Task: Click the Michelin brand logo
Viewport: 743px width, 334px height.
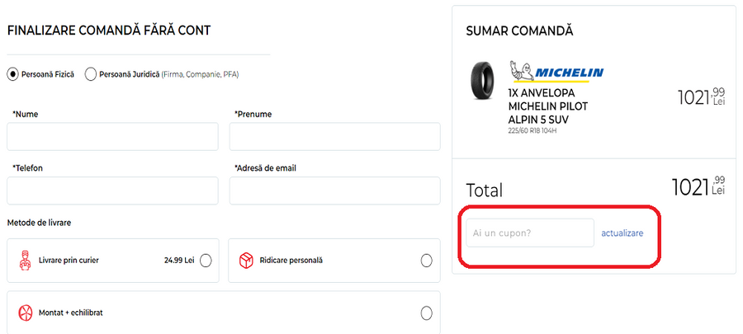Action: click(557, 73)
